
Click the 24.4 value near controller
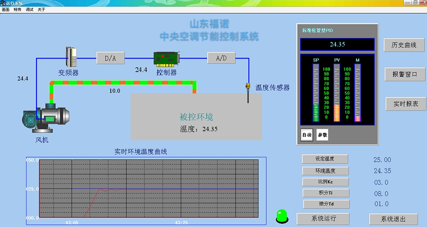[141, 70]
